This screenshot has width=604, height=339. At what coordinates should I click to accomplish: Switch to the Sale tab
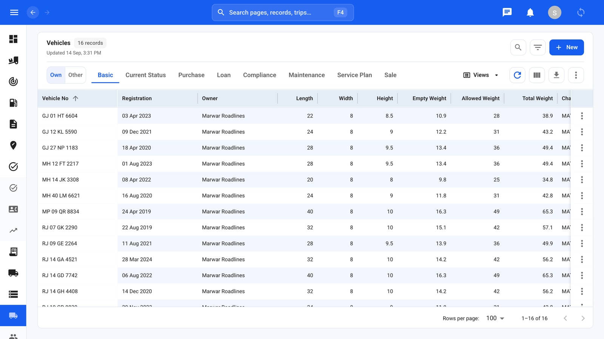point(390,75)
